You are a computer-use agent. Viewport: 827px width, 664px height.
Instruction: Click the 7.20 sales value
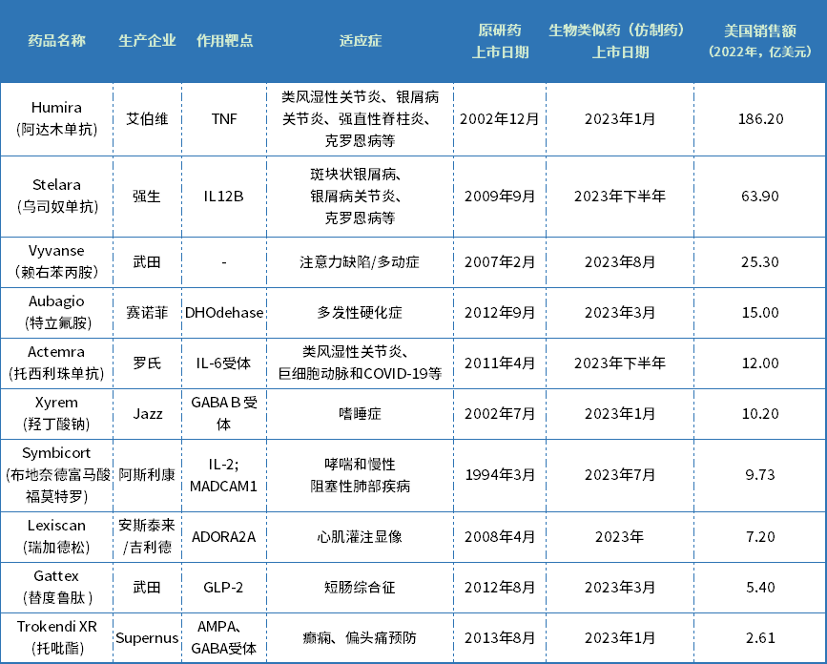(760, 536)
